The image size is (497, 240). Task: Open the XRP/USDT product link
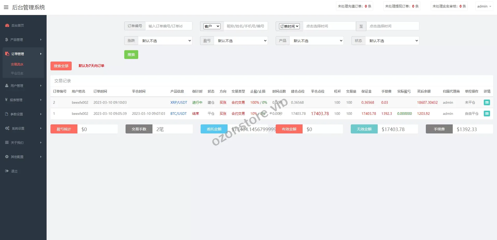point(179,102)
